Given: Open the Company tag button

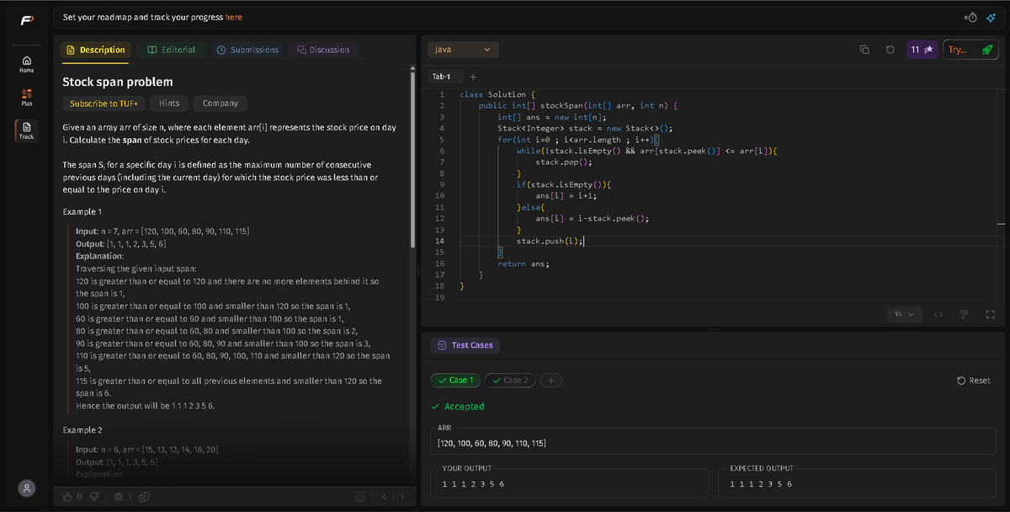Looking at the screenshot, I should 221,103.
